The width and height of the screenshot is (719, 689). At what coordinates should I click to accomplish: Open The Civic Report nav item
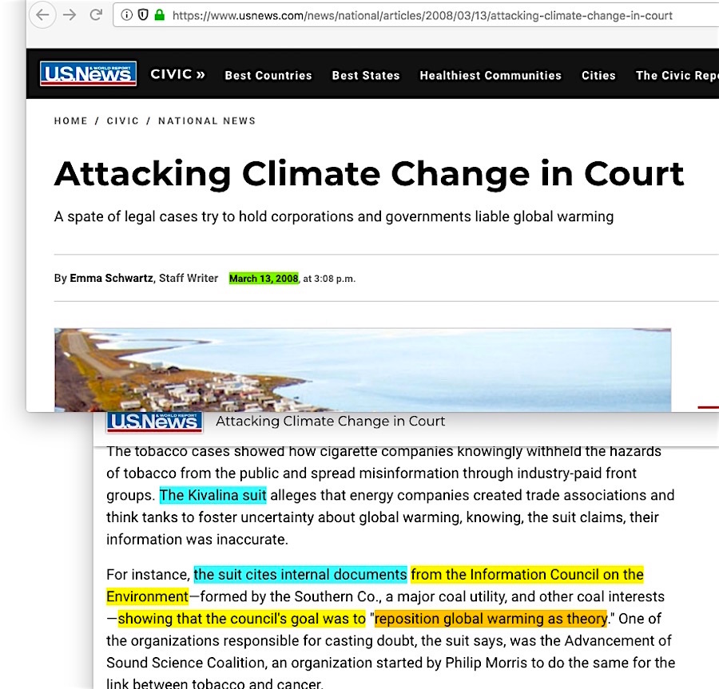click(x=676, y=75)
